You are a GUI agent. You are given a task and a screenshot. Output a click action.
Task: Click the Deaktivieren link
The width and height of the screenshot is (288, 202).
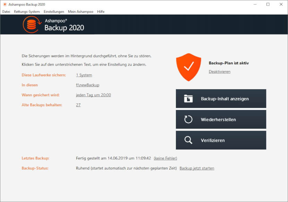coord(220,72)
